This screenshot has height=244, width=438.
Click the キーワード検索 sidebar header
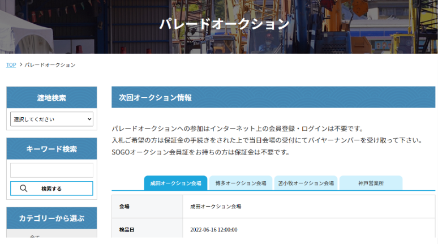(x=51, y=149)
